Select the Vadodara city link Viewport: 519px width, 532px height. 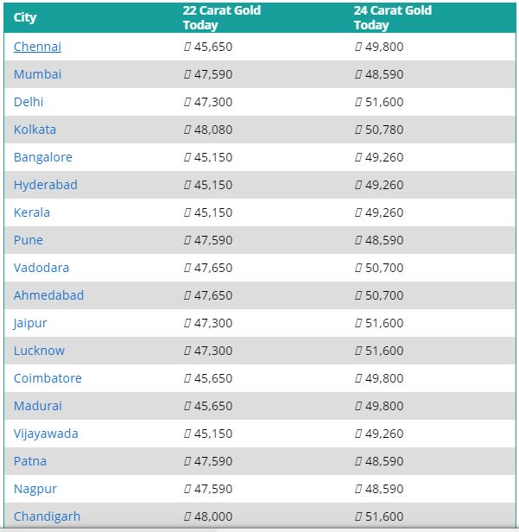pos(41,268)
